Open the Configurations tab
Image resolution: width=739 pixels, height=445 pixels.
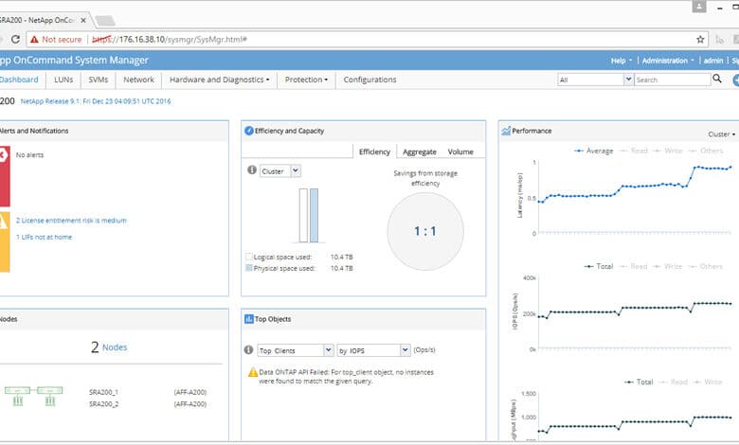(x=369, y=80)
